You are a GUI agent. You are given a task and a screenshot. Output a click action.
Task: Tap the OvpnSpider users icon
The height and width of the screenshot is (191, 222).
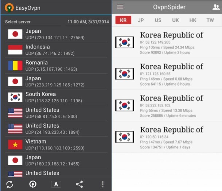point(216,7)
